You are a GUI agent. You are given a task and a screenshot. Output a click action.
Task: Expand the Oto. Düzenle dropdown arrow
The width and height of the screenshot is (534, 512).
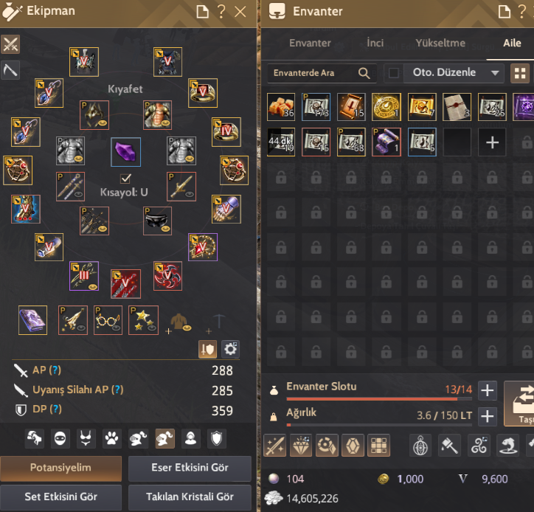495,73
